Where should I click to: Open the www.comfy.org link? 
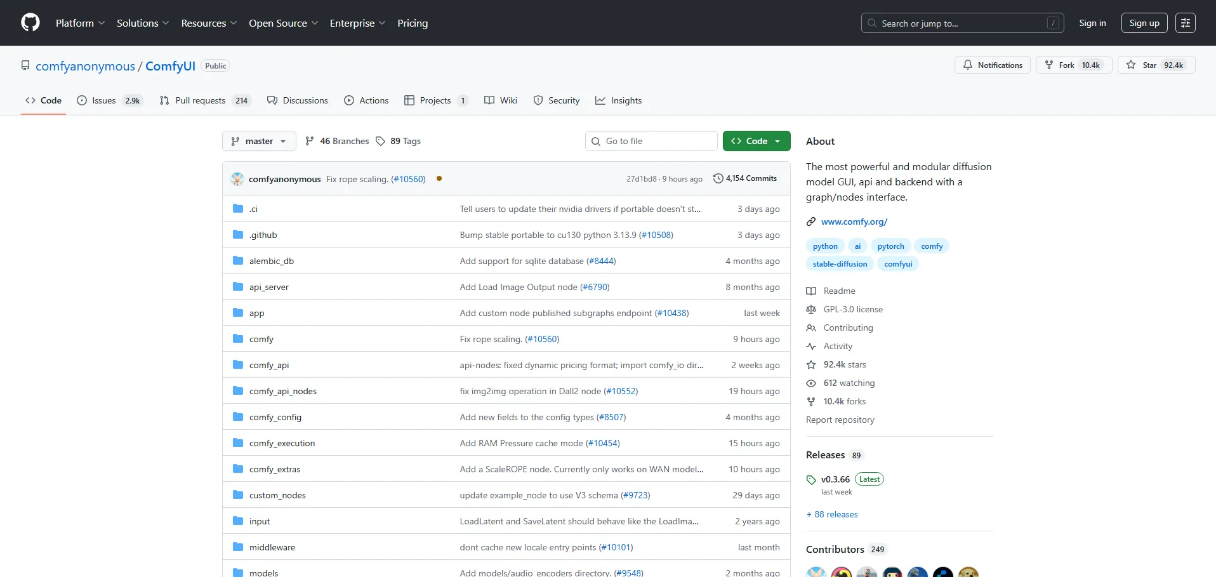tap(854, 222)
